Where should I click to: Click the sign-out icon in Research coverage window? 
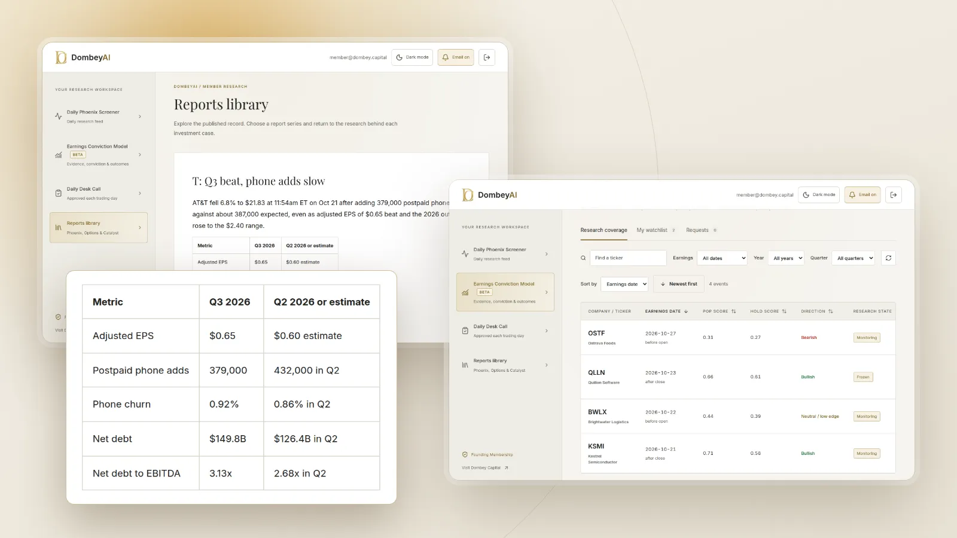[x=894, y=195]
